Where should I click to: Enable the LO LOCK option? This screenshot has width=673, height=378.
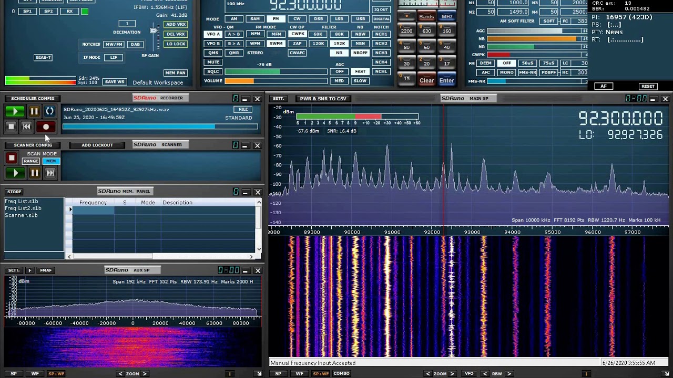(176, 44)
